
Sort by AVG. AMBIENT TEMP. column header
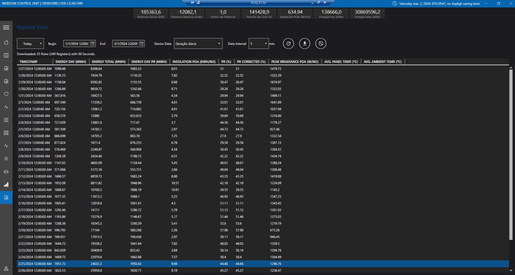pyautogui.click(x=383, y=62)
